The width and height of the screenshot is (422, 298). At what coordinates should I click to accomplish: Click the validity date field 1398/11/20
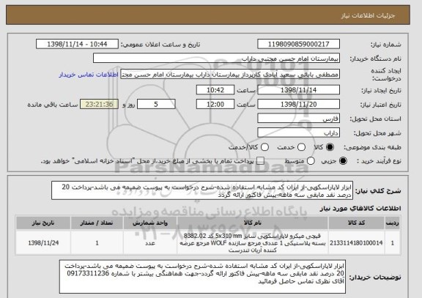[x=298, y=104]
